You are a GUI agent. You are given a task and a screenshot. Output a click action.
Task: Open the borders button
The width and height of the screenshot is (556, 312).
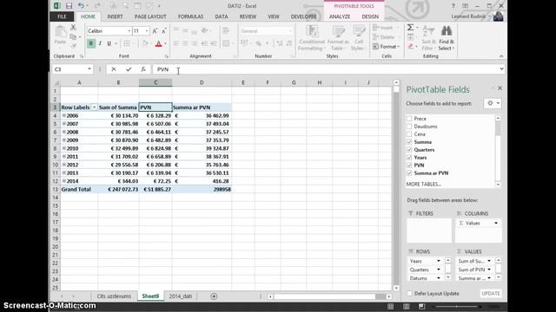click(x=127, y=43)
